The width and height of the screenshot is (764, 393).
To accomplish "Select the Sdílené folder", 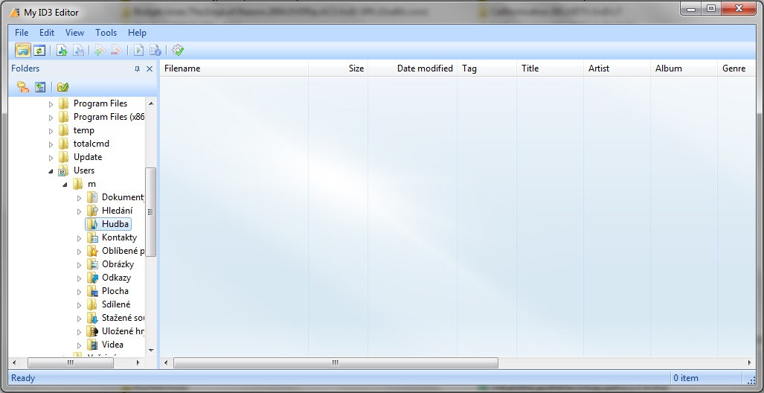I will 116,304.
